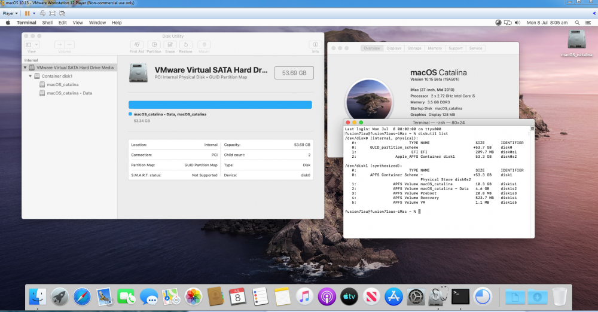Open the Player dropdown in VMware toolbar
Image resolution: width=598 pixels, height=312 pixels.
(10, 13)
